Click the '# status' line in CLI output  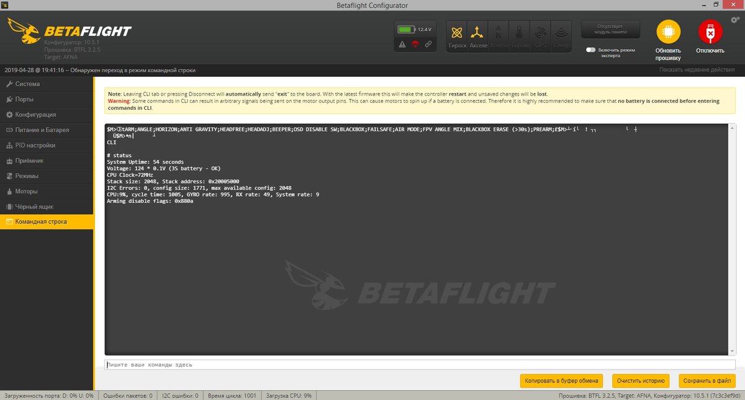click(x=119, y=155)
